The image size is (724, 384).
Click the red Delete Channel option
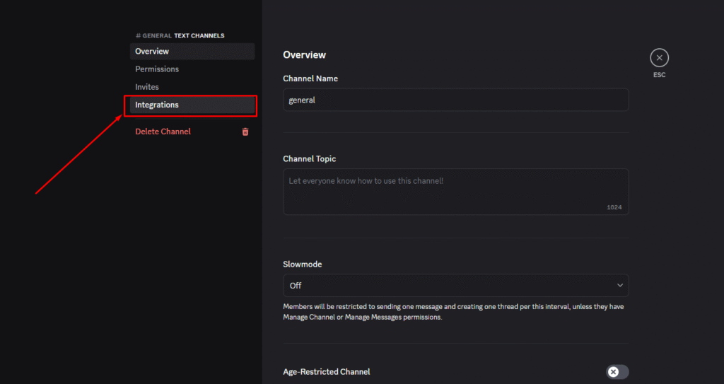click(163, 132)
